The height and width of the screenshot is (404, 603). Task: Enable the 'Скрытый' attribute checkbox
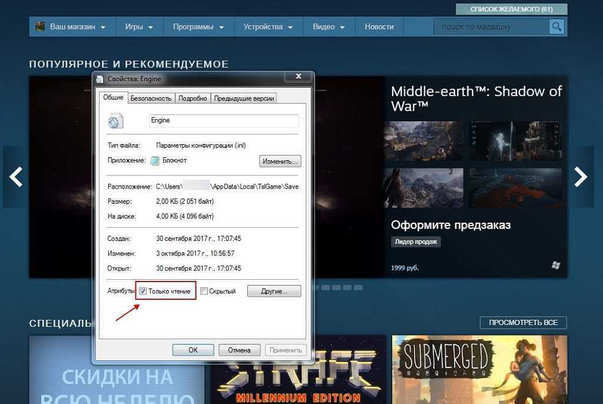tap(204, 291)
